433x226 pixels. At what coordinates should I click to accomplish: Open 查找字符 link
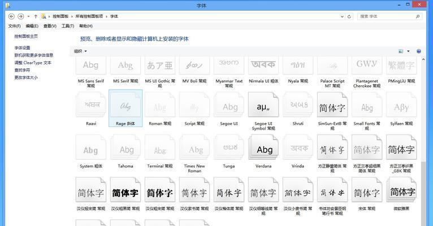pos(23,70)
